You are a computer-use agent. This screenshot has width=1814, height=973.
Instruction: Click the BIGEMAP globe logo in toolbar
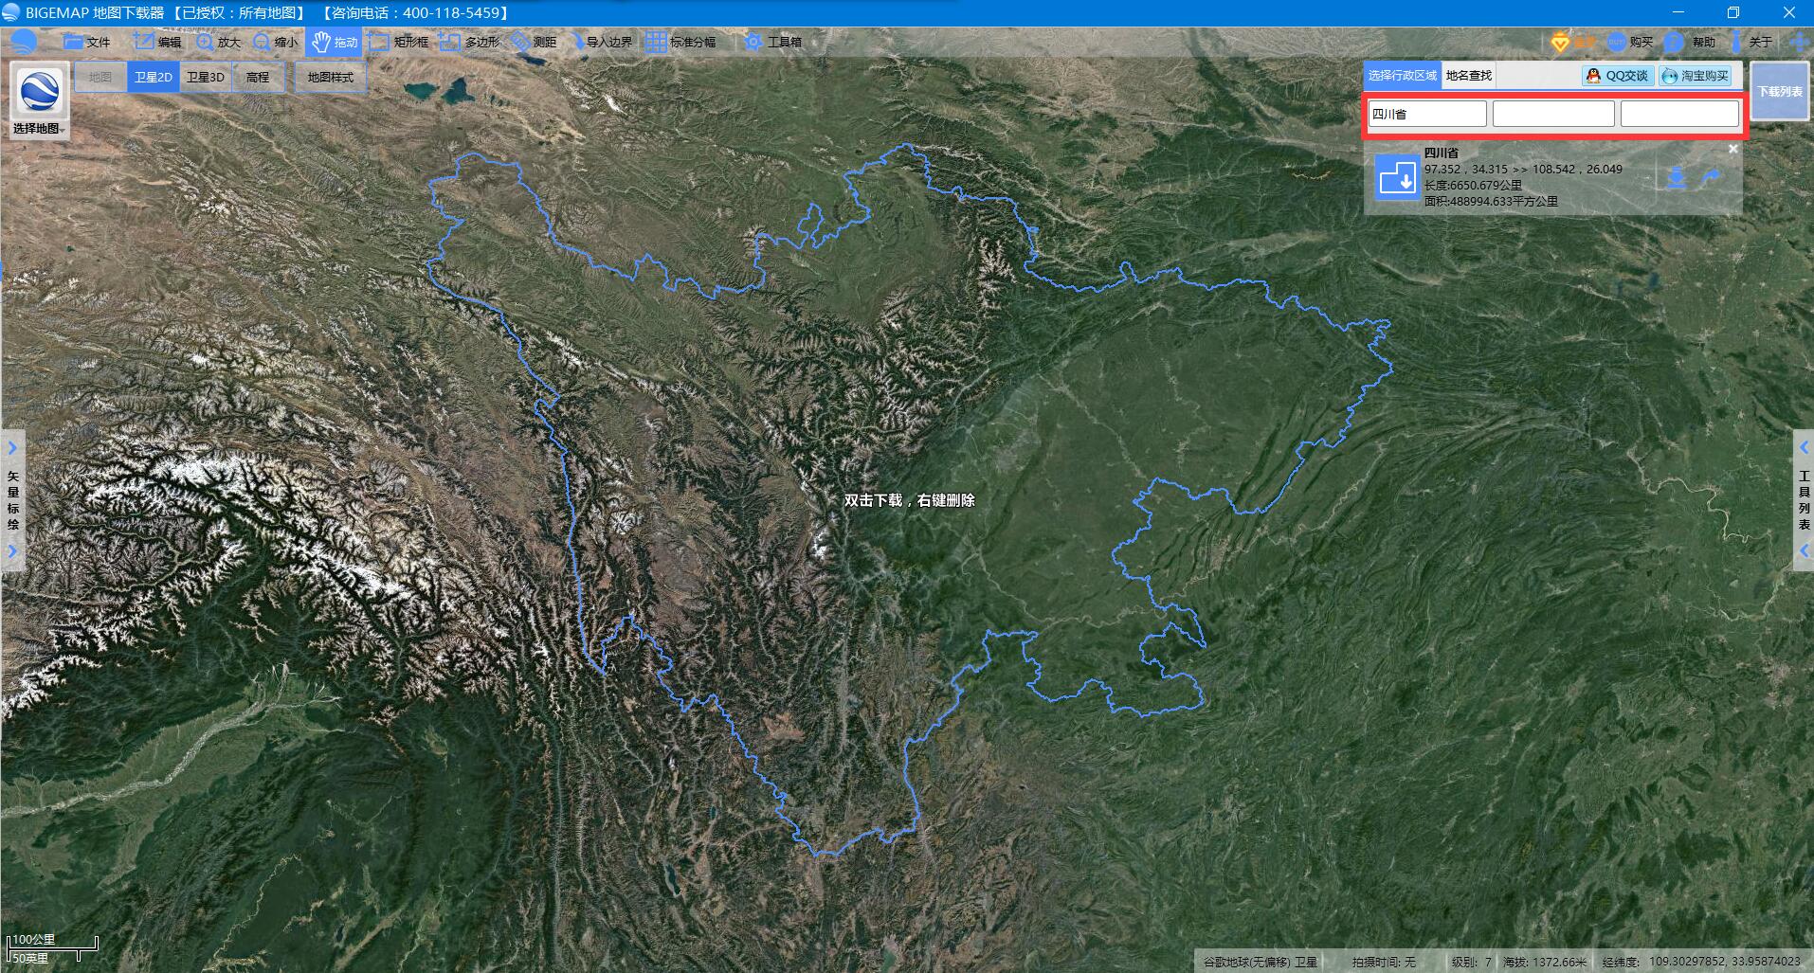coord(24,42)
